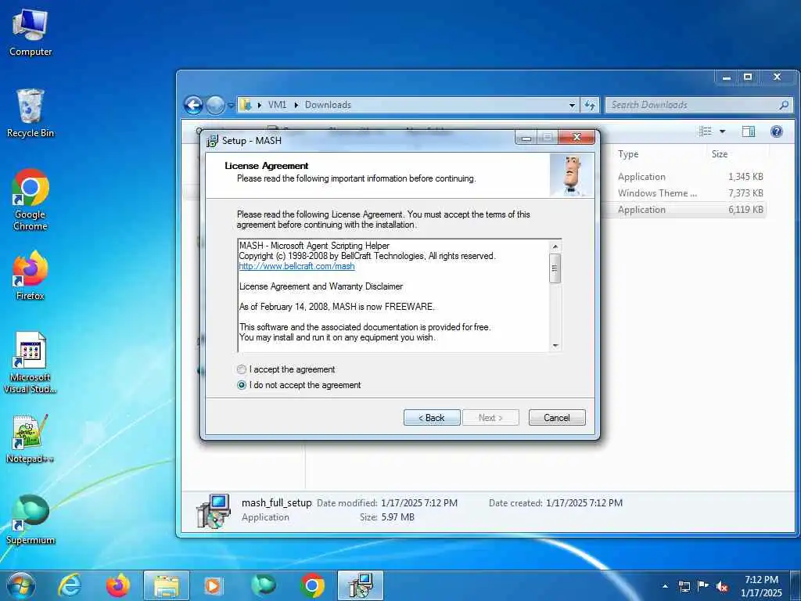The image size is (801, 601).
Task: Open Notepad++ desktop shortcut
Action: [31, 438]
